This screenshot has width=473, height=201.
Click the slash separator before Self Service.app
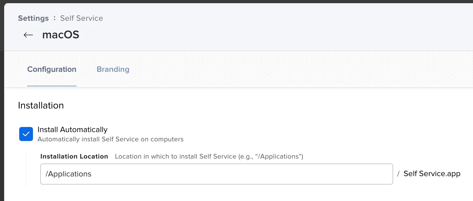click(x=398, y=174)
